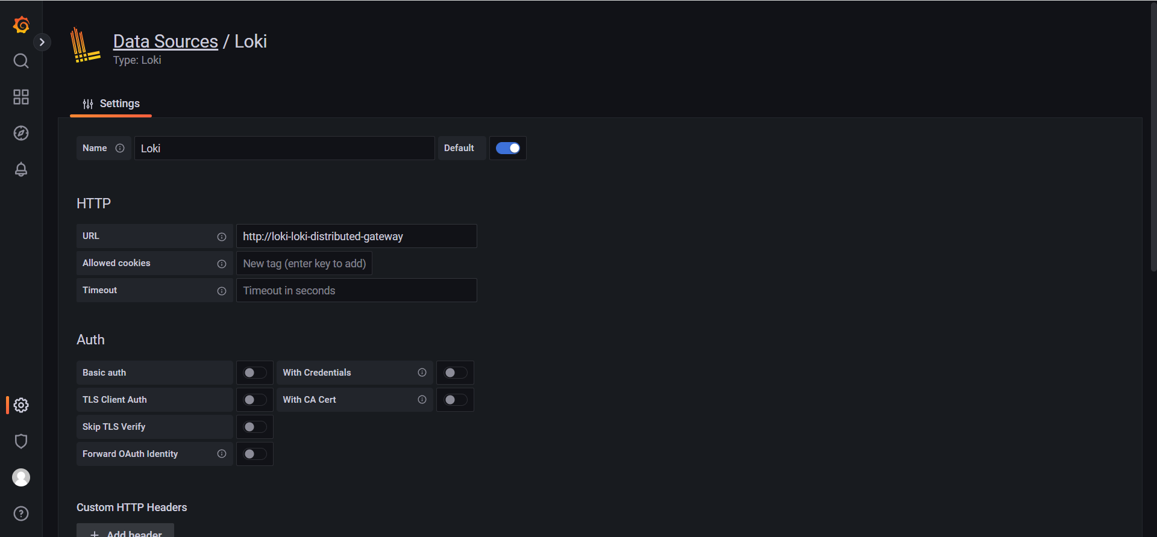
Task: Click the Name input field containing Loki
Action: (284, 148)
